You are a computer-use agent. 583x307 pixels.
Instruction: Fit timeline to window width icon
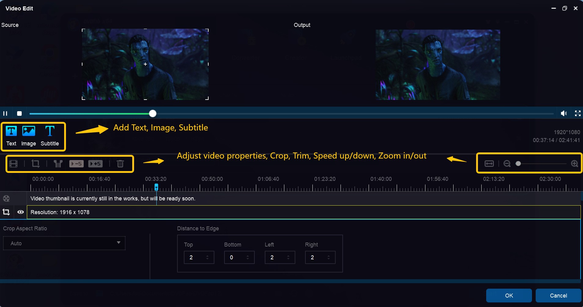[x=489, y=164]
